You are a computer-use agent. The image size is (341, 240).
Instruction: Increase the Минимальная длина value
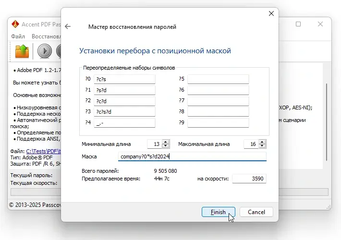(166, 142)
